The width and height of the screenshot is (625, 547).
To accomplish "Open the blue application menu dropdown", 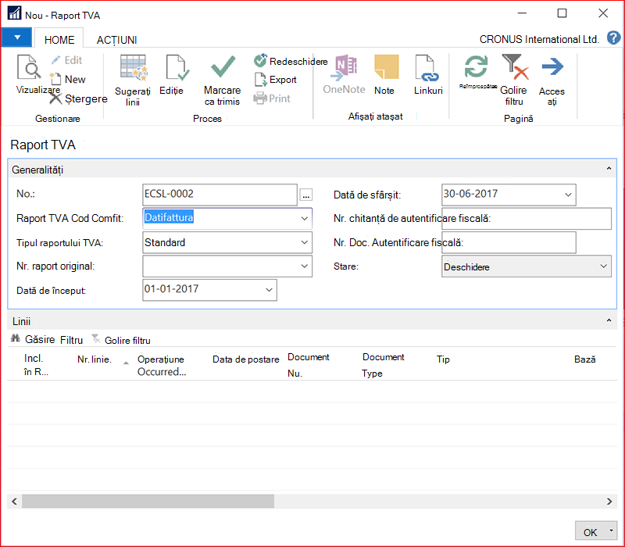I will point(16,38).
